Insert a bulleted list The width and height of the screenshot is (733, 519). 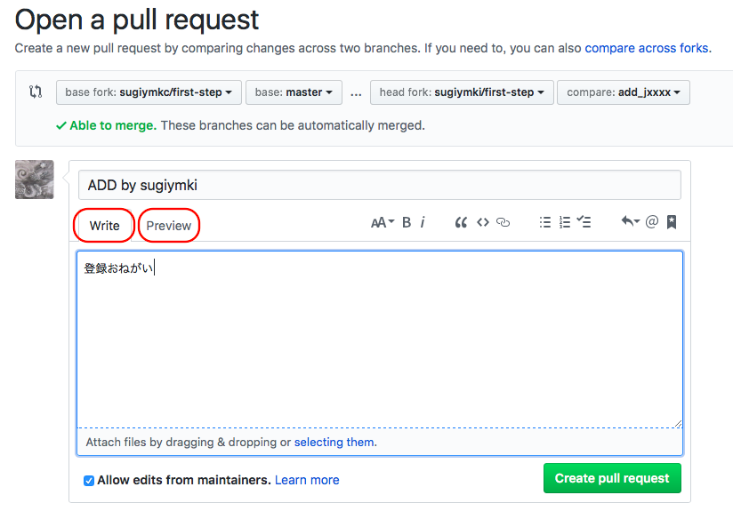tap(544, 223)
